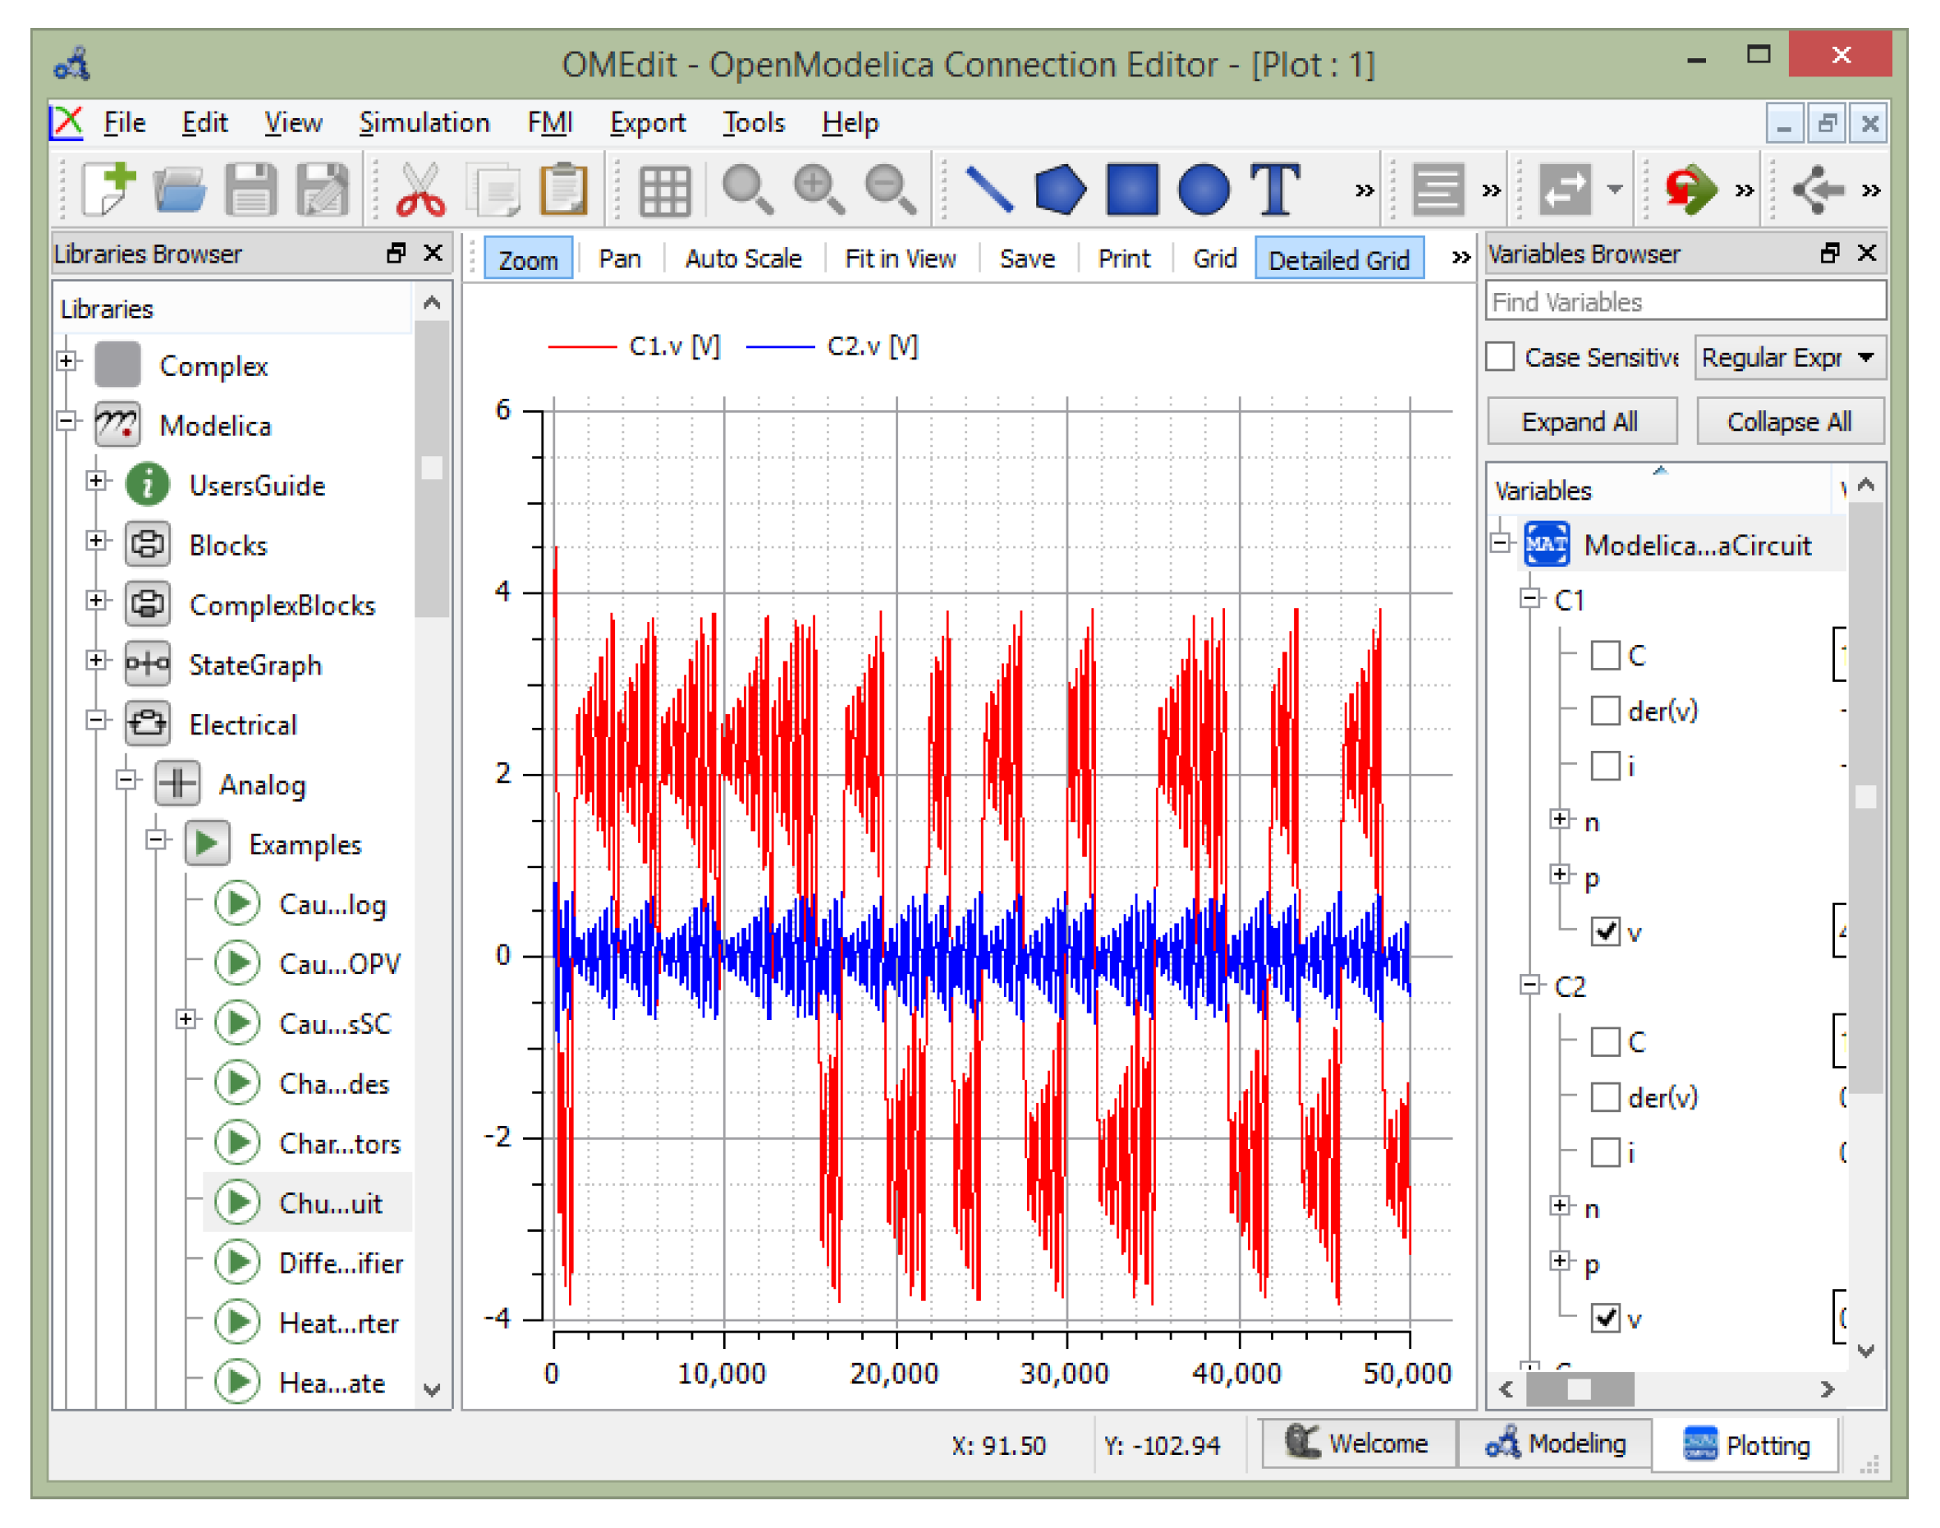This screenshot has width=1940, height=1528.
Task: Save the current file using floppy icon
Action: (250, 189)
